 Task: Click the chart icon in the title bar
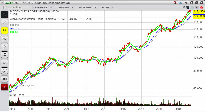(x=2, y=3)
